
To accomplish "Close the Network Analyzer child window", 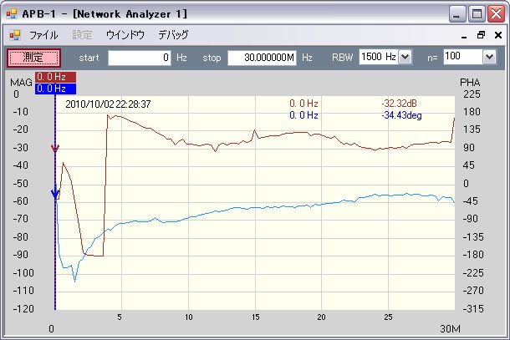I will pos(496,35).
